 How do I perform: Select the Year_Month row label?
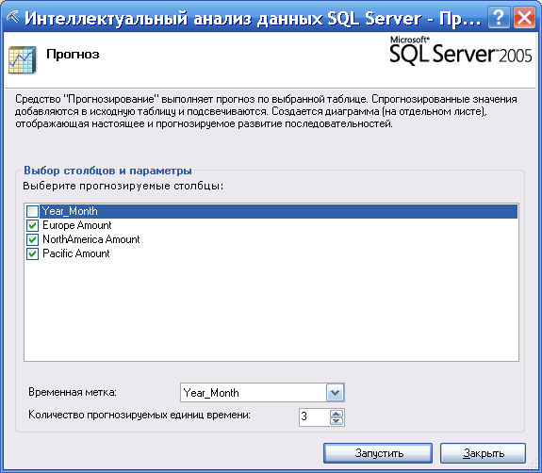tap(70, 211)
